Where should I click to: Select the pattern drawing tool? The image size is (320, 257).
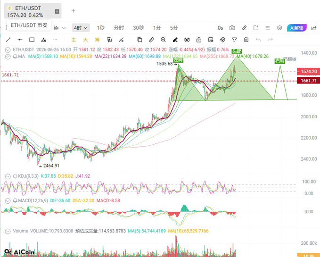pyautogui.click(x=44, y=40)
